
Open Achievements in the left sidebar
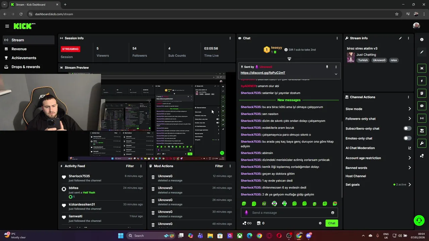click(x=28, y=58)
